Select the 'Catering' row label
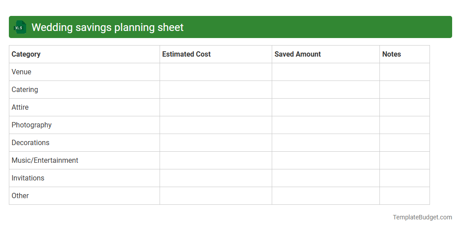The image size is (461, 230). (25, 90)
